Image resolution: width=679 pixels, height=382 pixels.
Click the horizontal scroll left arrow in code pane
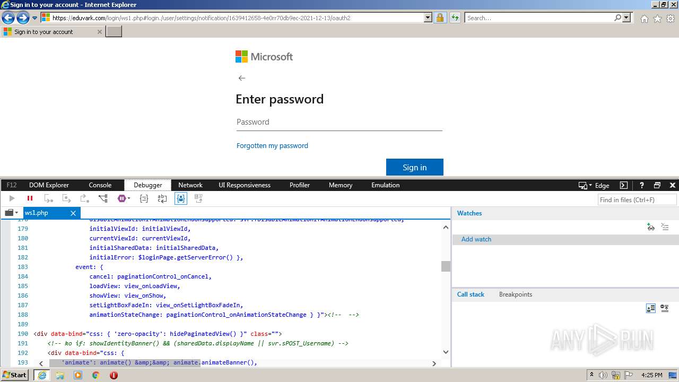pyautogui.click(x=41, y=363)
